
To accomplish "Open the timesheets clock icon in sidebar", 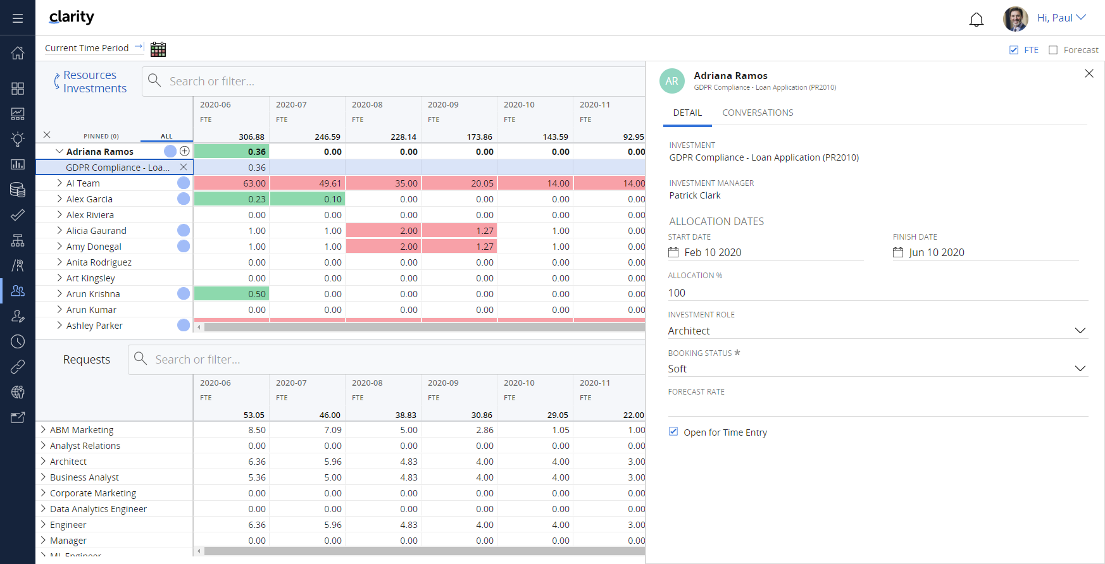I will click(18, 341).
